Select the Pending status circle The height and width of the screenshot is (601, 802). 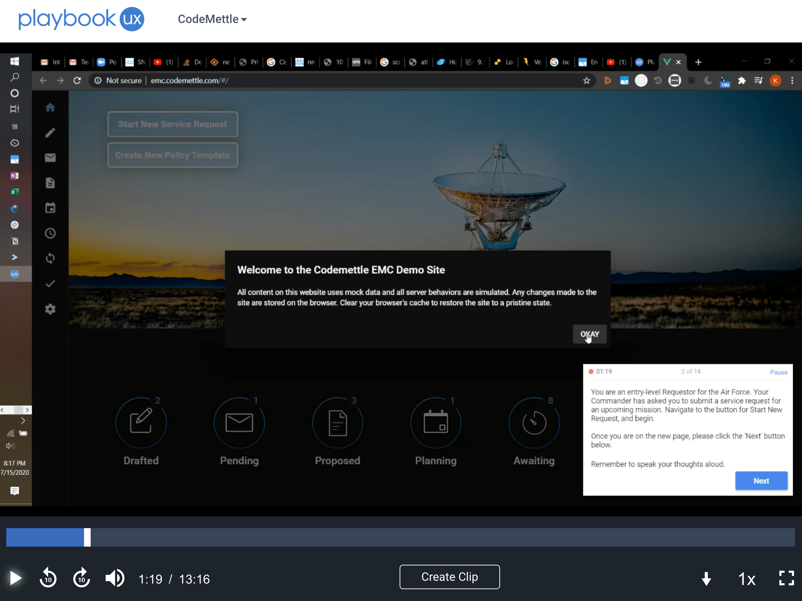239,423
